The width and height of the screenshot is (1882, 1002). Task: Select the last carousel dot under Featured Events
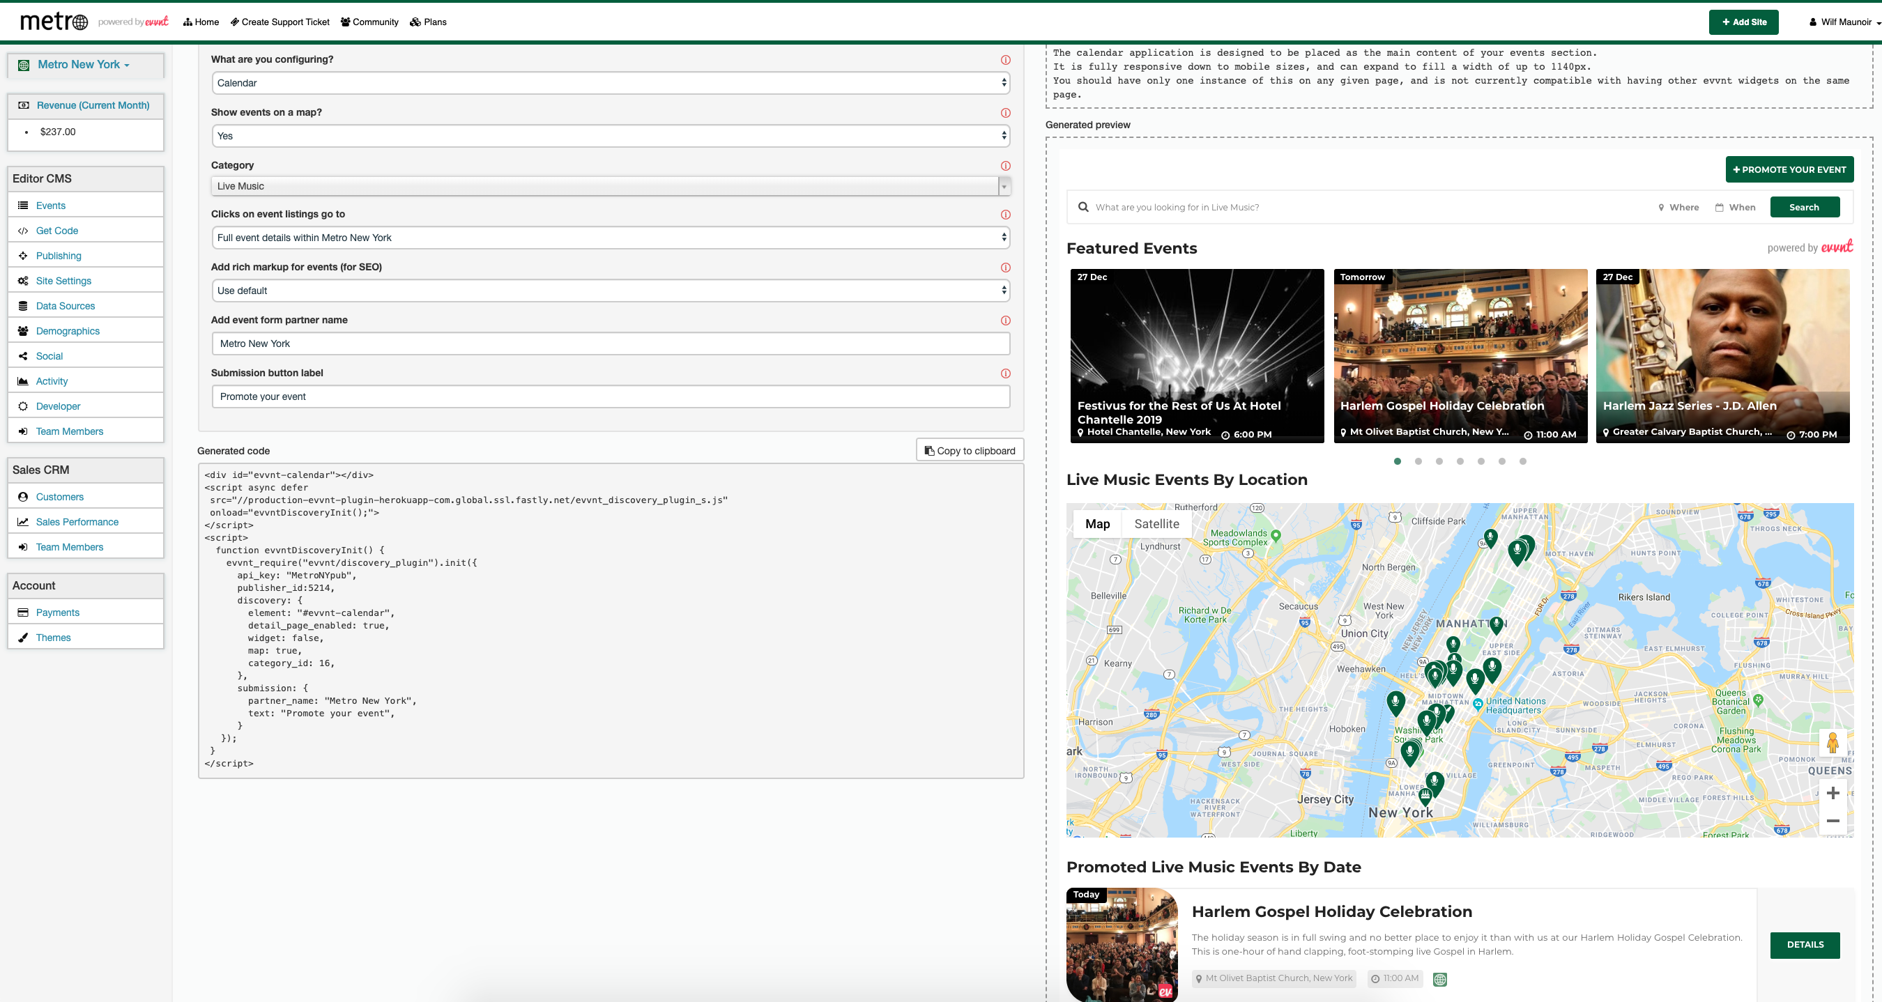pos(1522,461)
